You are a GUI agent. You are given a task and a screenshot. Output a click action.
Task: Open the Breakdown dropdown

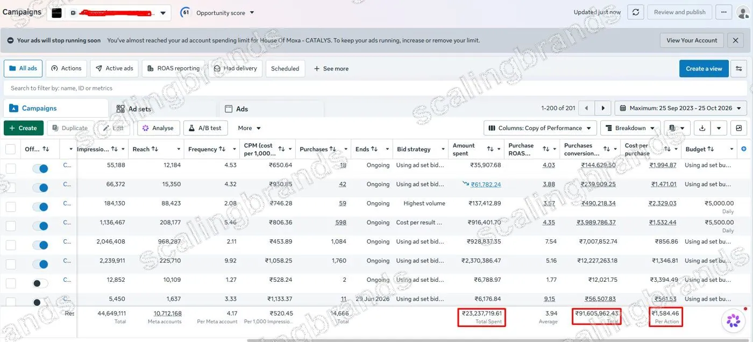point(630,128)
